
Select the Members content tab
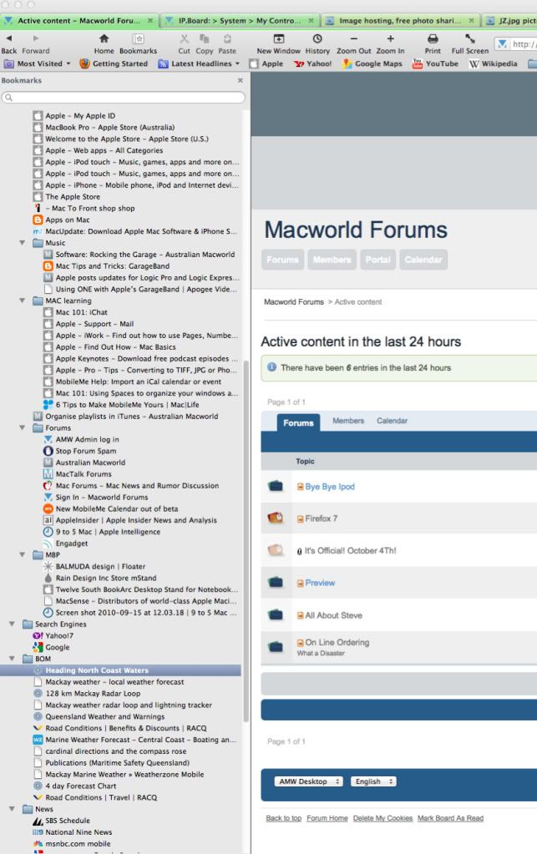tap(348, 421)
